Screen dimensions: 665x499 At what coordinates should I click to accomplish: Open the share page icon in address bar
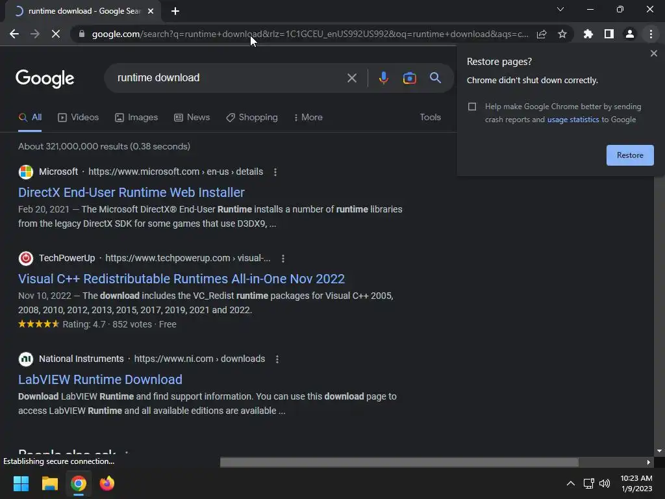[542, 34]
